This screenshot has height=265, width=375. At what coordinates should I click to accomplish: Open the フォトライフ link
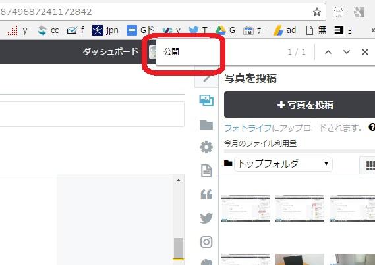(x=248, y=128)
